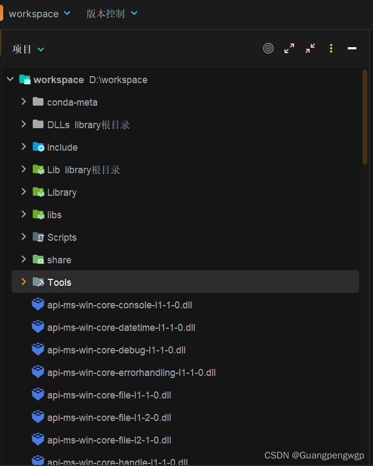Click the errorhandling dll file icon
Viewport: 373px width, 466px height.
(x=38, y=372)
